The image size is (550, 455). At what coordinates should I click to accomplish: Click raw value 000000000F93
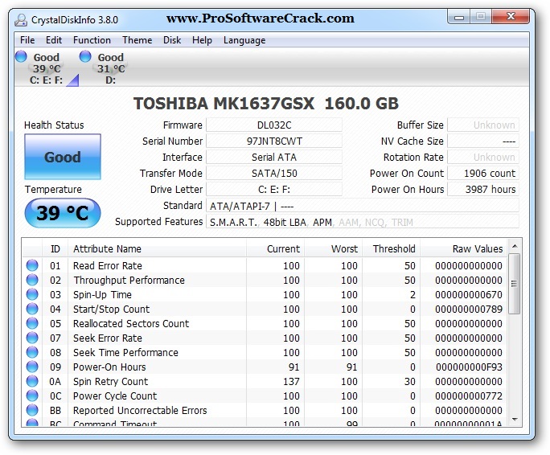click(x=469, y=367)
